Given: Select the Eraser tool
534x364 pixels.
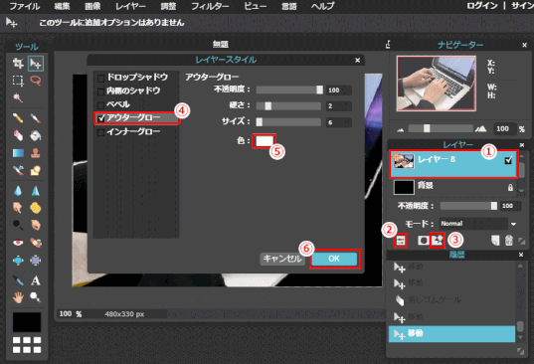Looking at the screenshot, I should [18, 136].
